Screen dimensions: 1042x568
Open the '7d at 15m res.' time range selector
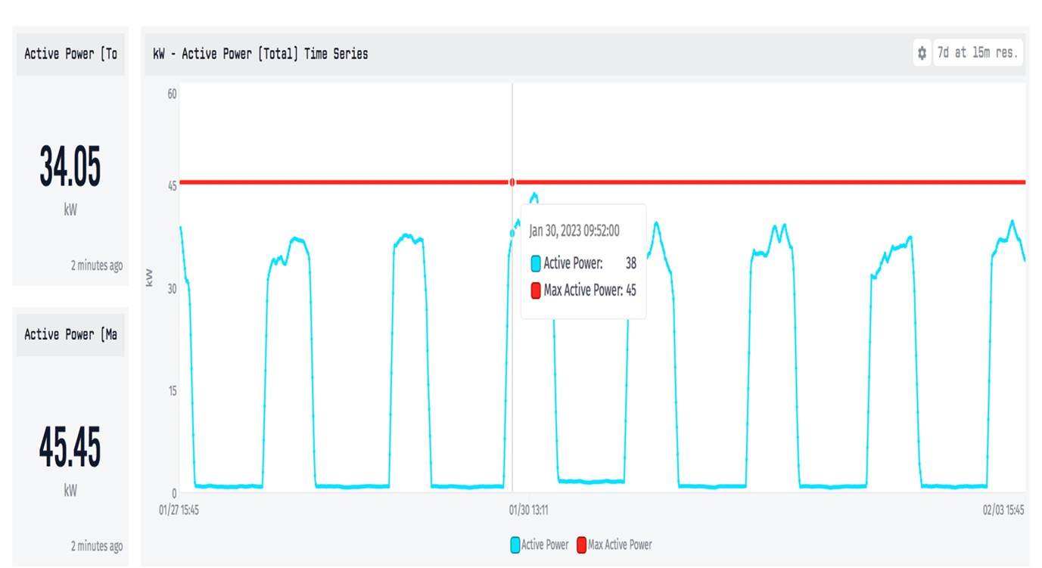click(978, 54)
